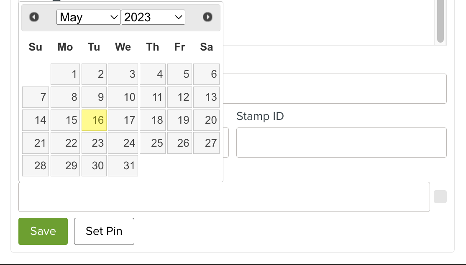The width and height of the screenshot is (466, 265).
Task: Click the wide bottom text field
Action: pyautogui.click(x=224, y=197)
